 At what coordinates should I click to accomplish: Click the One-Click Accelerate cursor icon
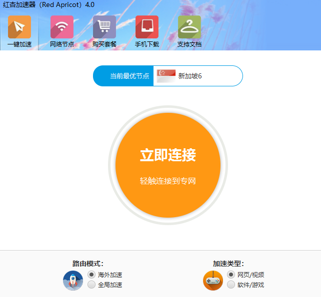(x=19, y=27)
